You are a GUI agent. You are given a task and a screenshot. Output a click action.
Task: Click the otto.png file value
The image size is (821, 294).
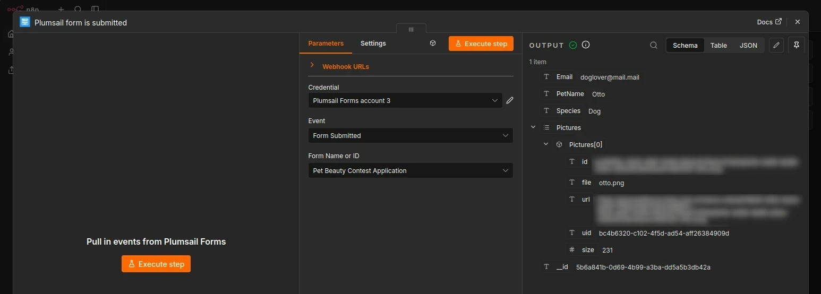611,183
